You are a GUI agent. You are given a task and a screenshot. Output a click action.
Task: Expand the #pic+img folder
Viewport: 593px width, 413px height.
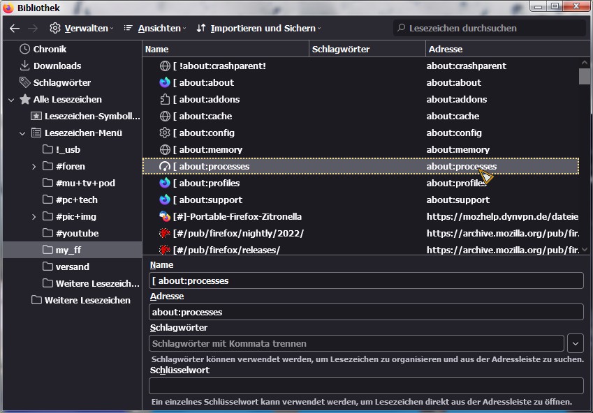point(34,217)
